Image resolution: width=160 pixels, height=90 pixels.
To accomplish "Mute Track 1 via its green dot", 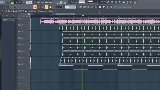I will coord(29,23).
